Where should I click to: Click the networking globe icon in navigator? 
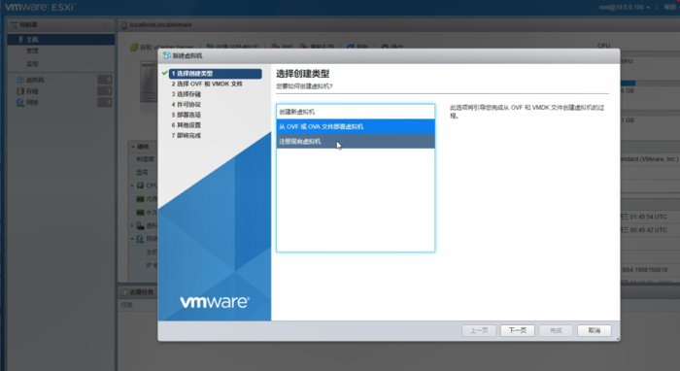tap(20, 103)
